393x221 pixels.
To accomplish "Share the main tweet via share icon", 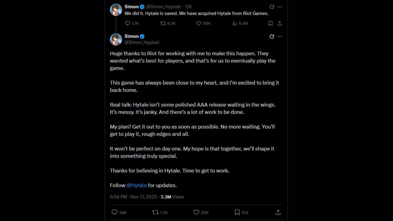I will (x=278, y=212).
